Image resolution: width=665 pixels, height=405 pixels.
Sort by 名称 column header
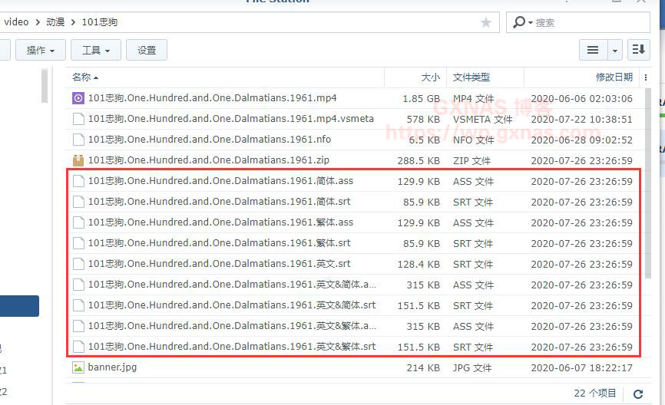coord(81,77)
